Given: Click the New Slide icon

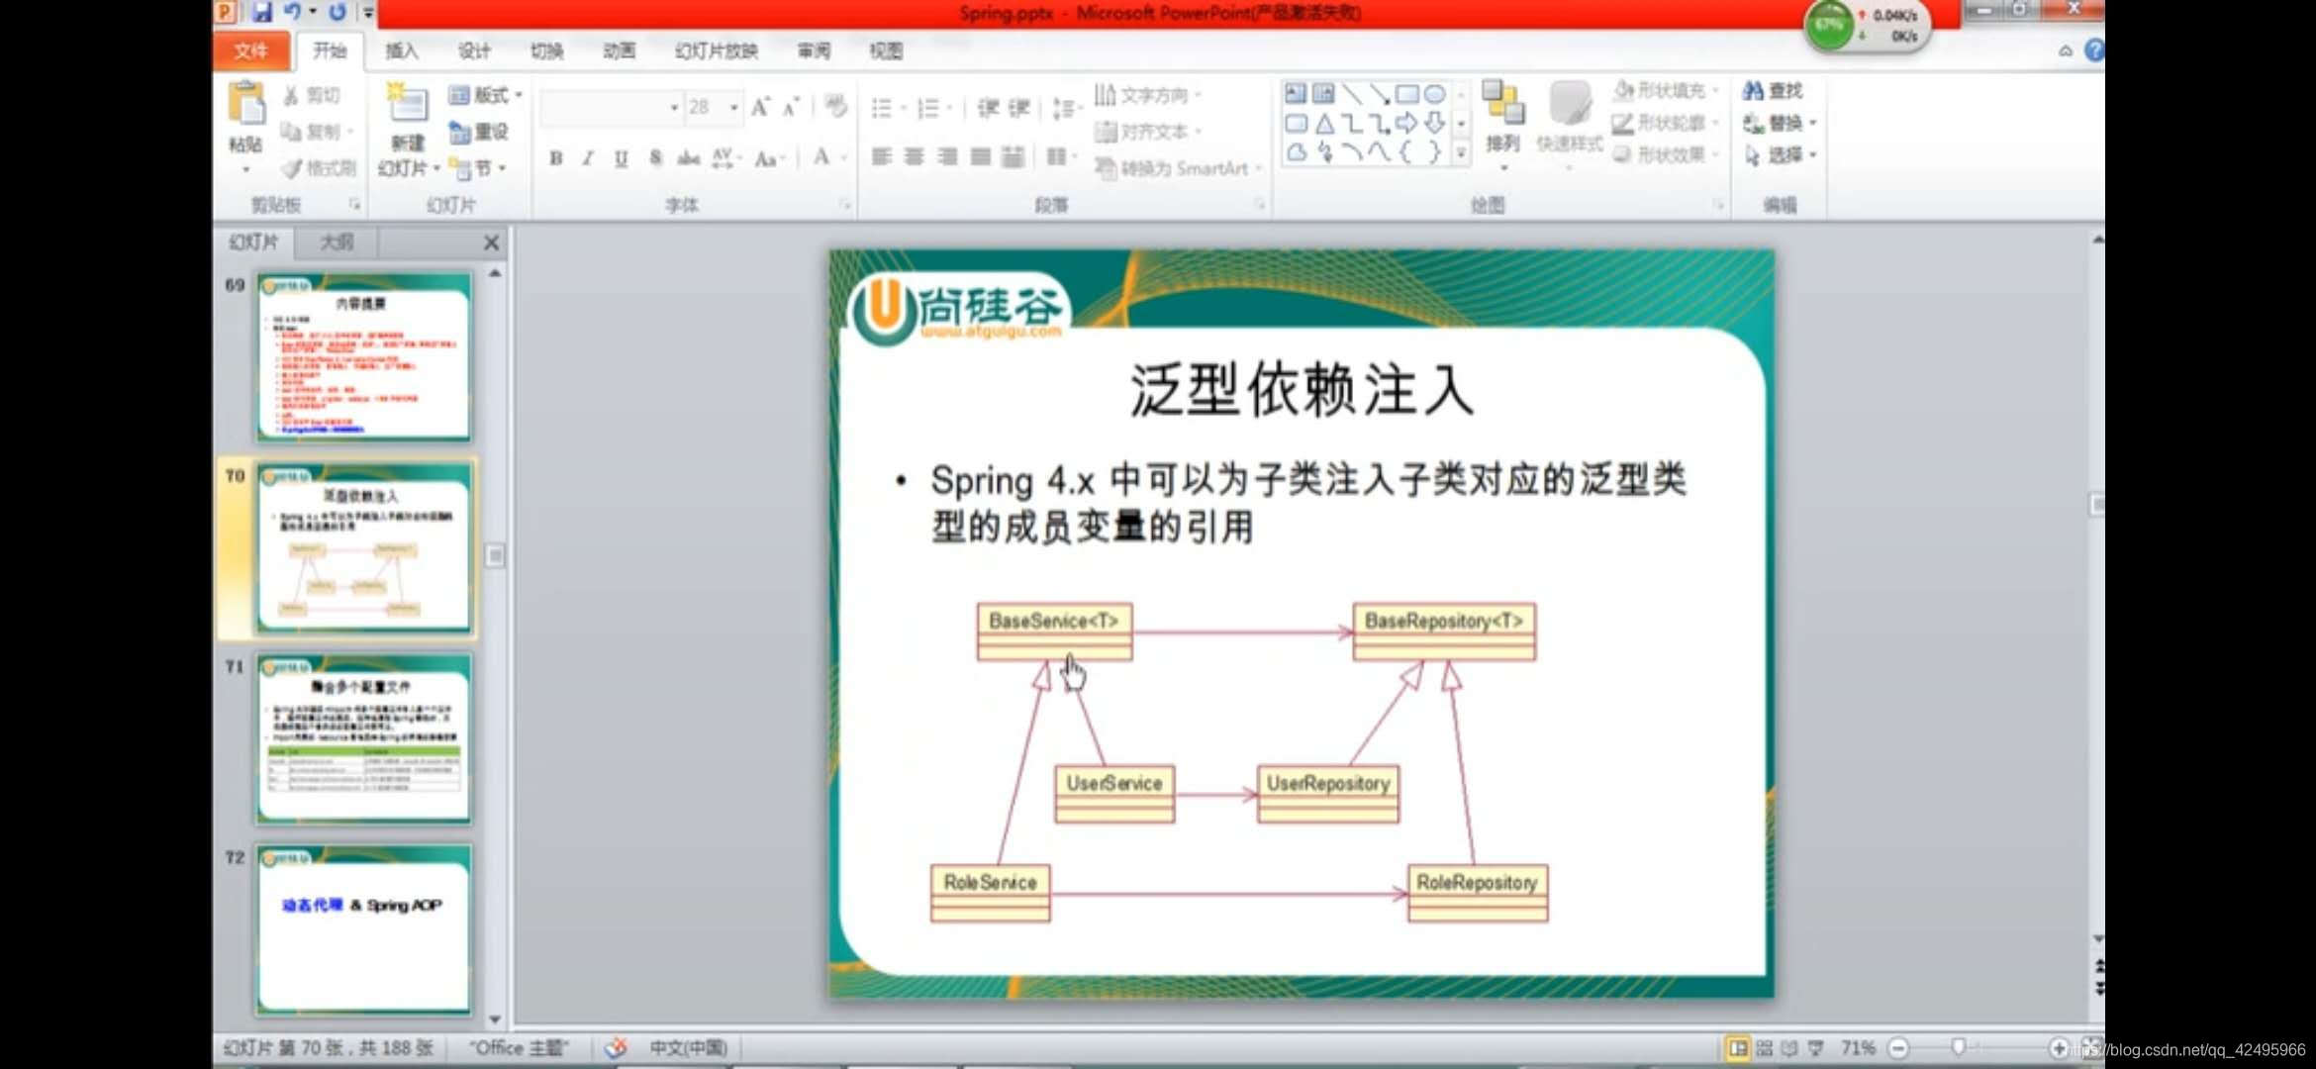Looking at the screenshot, I should (x=407, y=106).
